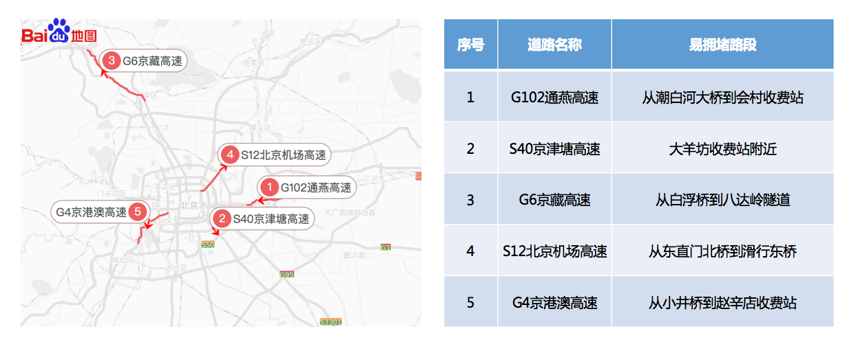
Task: Click the green S3301 road shield
Action: point(331,321)
